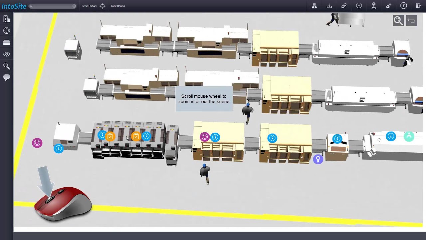Clear the search with the X button
The width and height of the screenshot is (426, 240).
[x=74, y=6]
